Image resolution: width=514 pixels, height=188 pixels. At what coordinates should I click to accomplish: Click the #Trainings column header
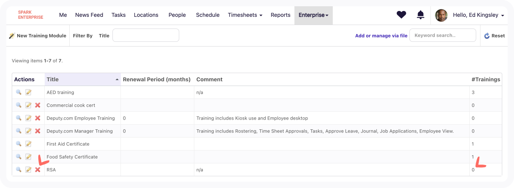coord(486,79)
